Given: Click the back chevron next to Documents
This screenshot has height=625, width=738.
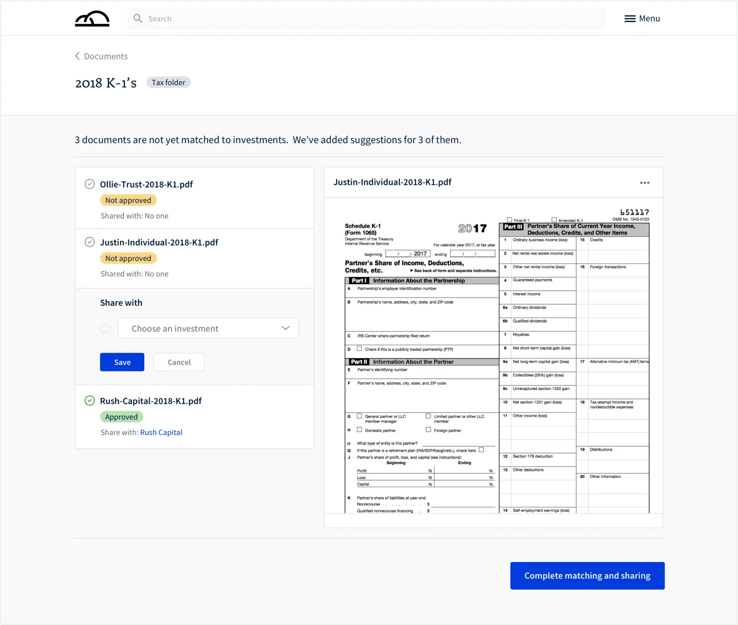Looking at the screenshot, I should click(x=77, y=56).
